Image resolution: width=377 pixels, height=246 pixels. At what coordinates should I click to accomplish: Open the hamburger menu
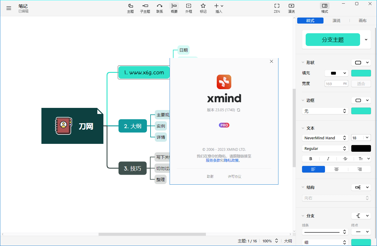[9, 8]
